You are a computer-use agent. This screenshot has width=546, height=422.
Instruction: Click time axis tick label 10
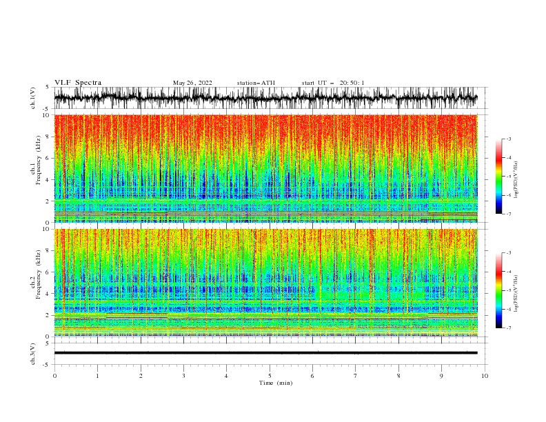tap(485, 376)
